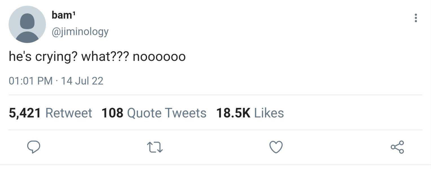The image size is (431, 169).
Task: Click the word "noooooo" in tweet
Action: tap(159, 57)
